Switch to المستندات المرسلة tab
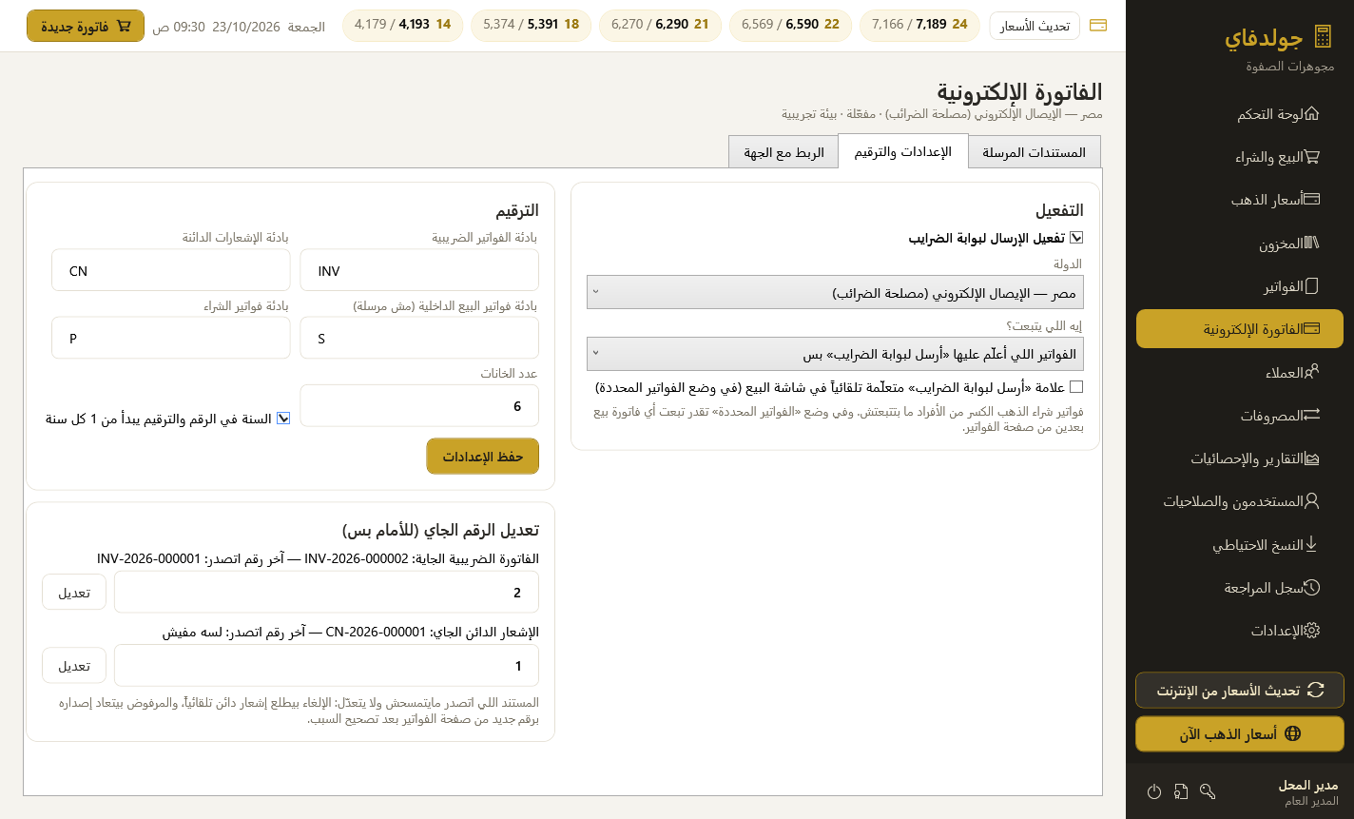This screenshot has width=1354, height=819. pyautogui.click(x=1034, y=152)
